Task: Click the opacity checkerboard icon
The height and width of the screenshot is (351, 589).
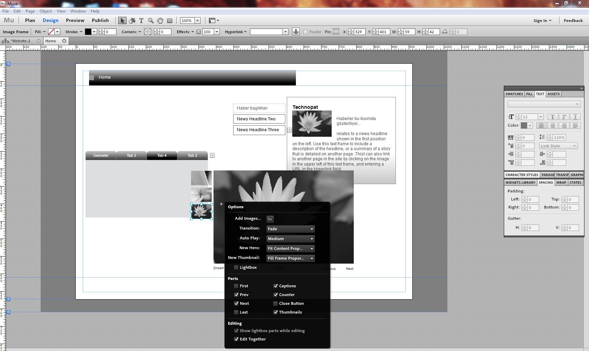Action: 198,32
